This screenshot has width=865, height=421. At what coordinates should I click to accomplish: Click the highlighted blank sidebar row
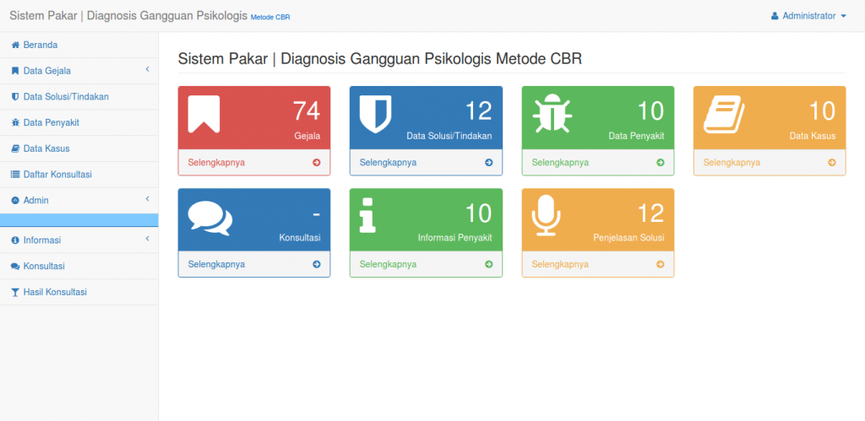click(x=79, y=220)
